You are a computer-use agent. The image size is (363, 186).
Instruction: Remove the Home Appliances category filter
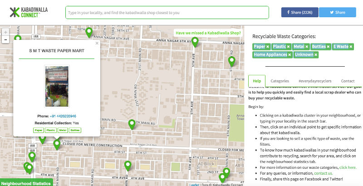click(x=289, y=55)
